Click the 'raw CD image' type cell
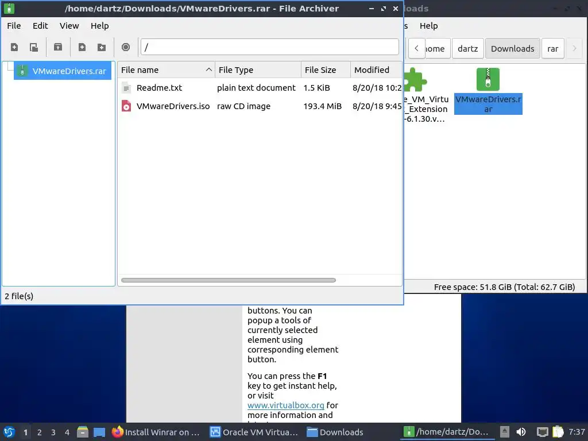 tap(243, 106)
